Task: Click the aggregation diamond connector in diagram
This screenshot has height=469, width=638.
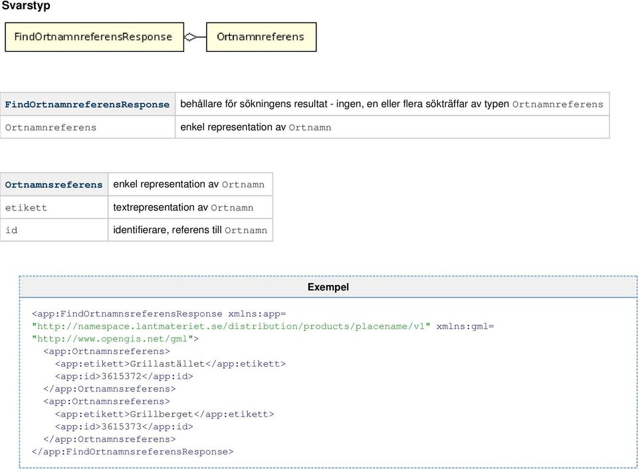Action: point(190,37)
